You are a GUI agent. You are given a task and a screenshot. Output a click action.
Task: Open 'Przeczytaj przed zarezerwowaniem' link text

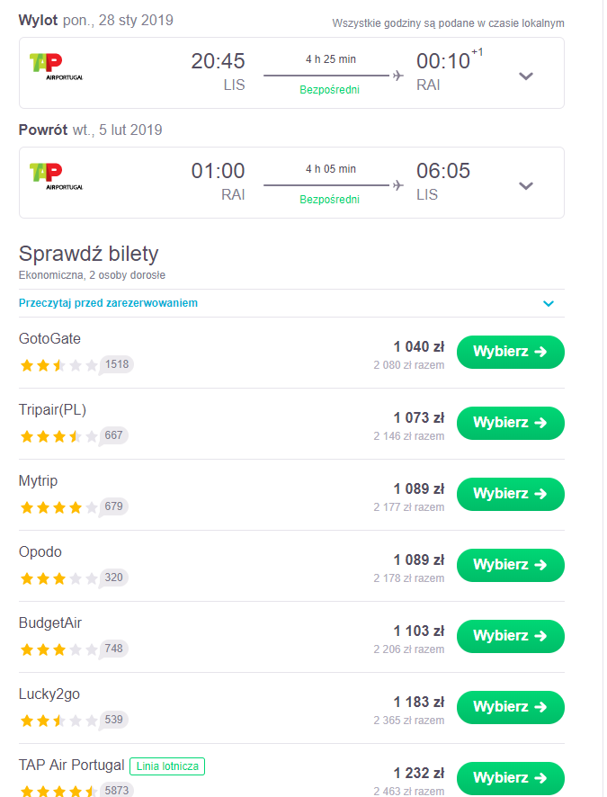[108, 303]
